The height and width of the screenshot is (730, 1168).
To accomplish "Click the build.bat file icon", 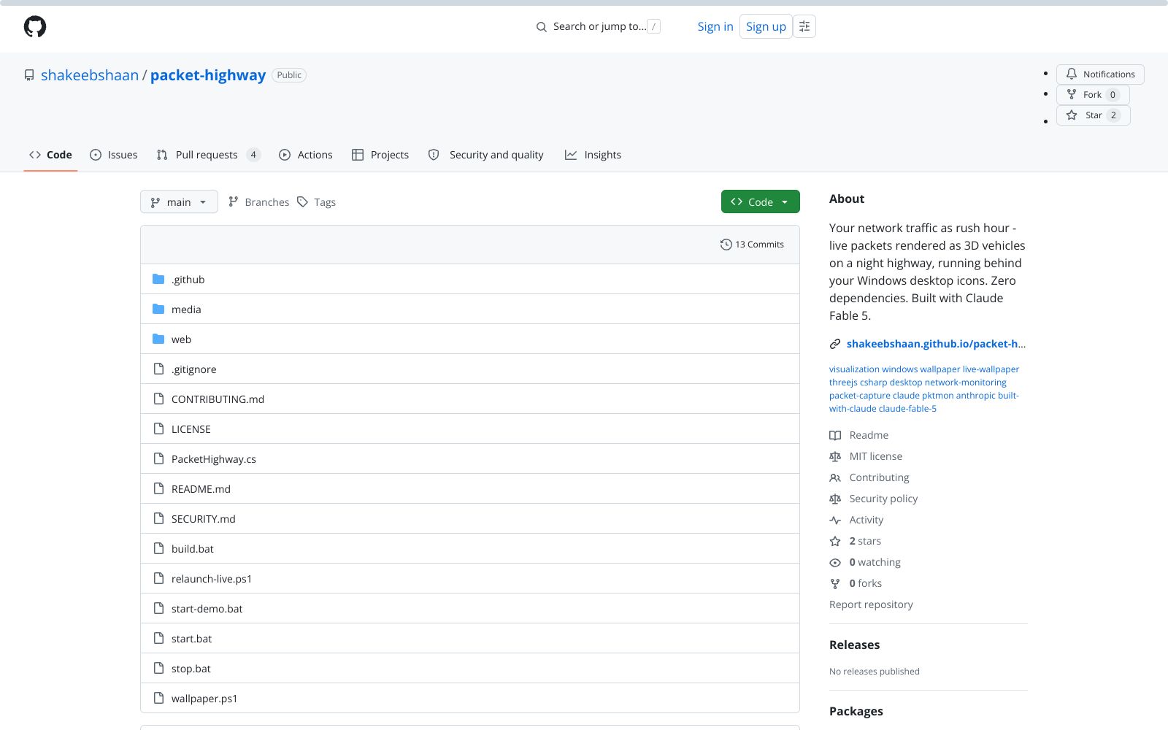I will coord(158,548).
